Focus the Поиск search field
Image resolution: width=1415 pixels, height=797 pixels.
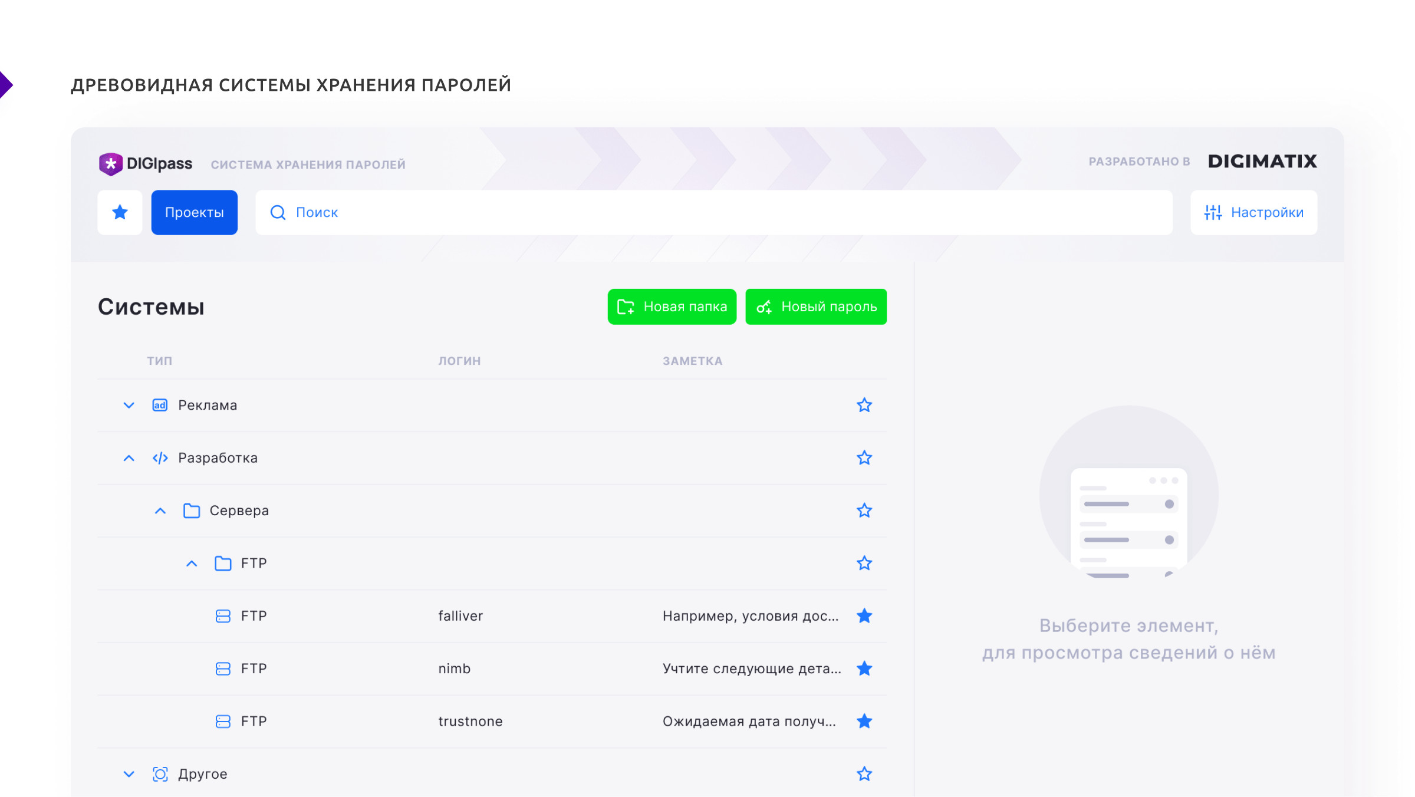click(x=713, y=212)
